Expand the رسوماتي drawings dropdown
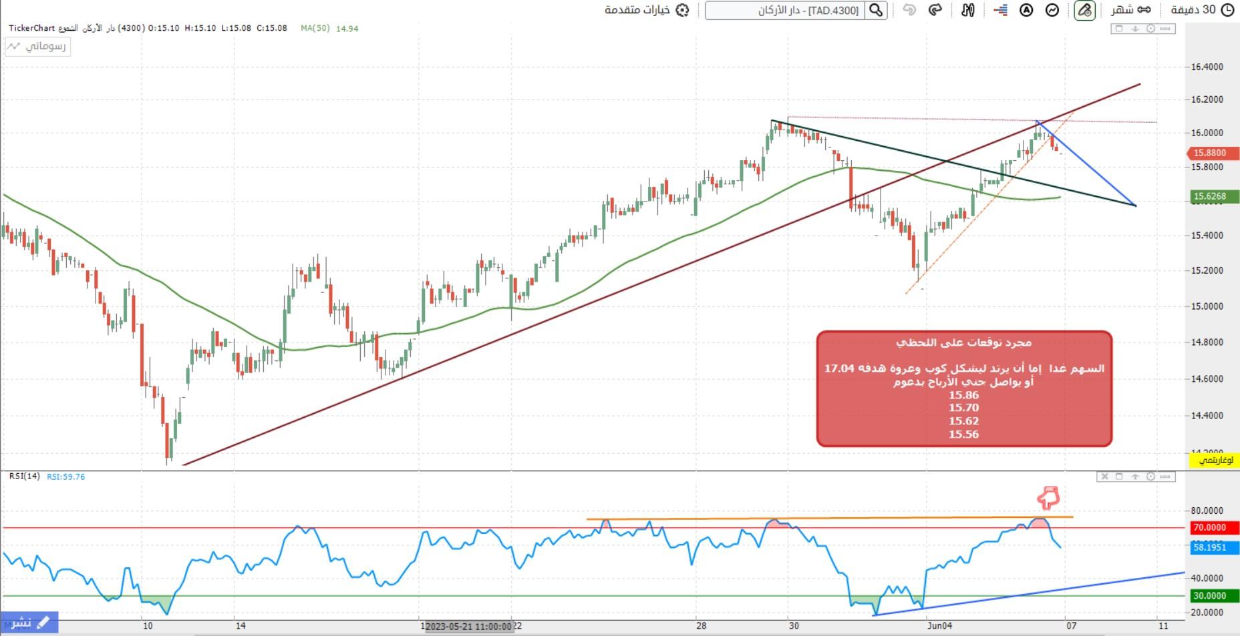 (x=37, y=47)
